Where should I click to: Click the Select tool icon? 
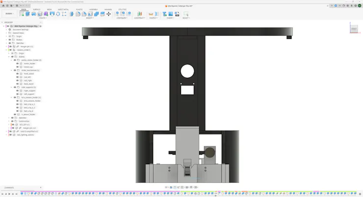pos(186,14)
